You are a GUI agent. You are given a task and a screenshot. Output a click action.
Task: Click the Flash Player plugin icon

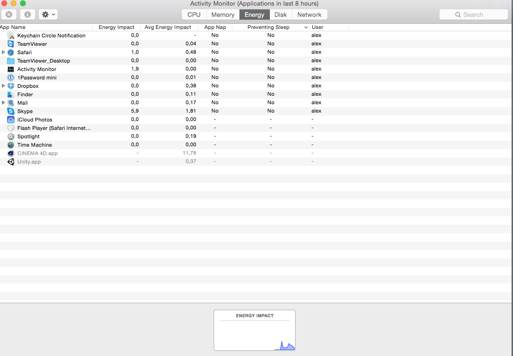point(11,128)
